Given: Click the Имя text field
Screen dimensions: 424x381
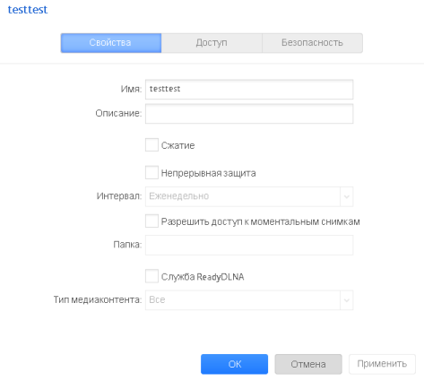Looking at the screenshot, I should click(249, 89).
